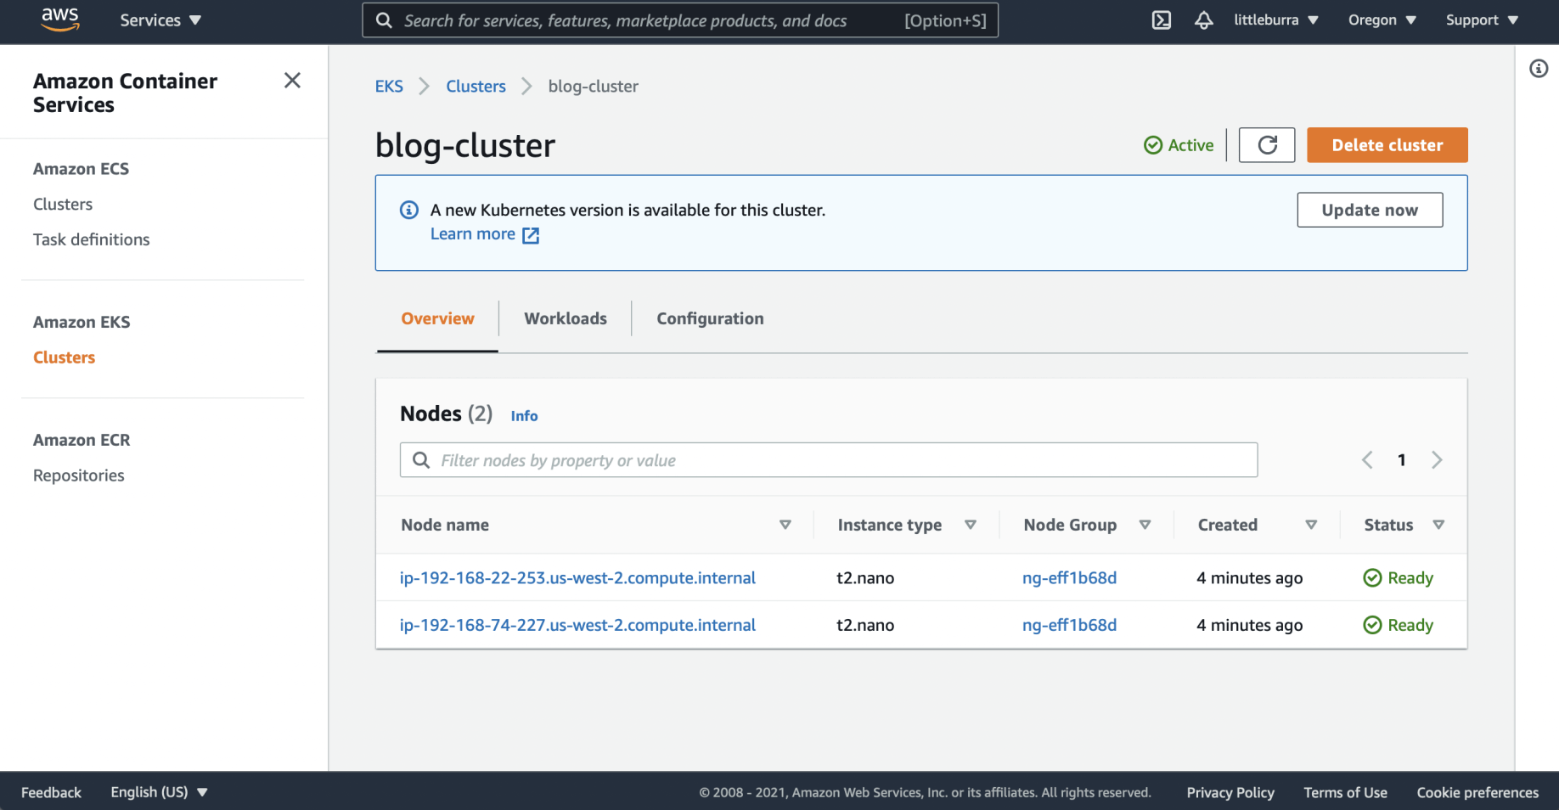Click the Delete cluster button
The height and width of the screenshot is (810, 1559).
1387,145
